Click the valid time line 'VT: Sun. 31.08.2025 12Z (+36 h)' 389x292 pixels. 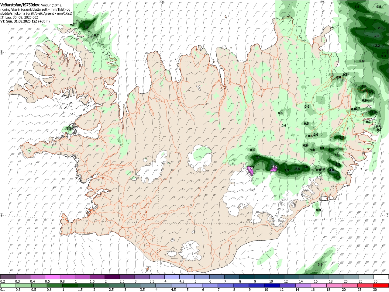click(x=25, y=21)
